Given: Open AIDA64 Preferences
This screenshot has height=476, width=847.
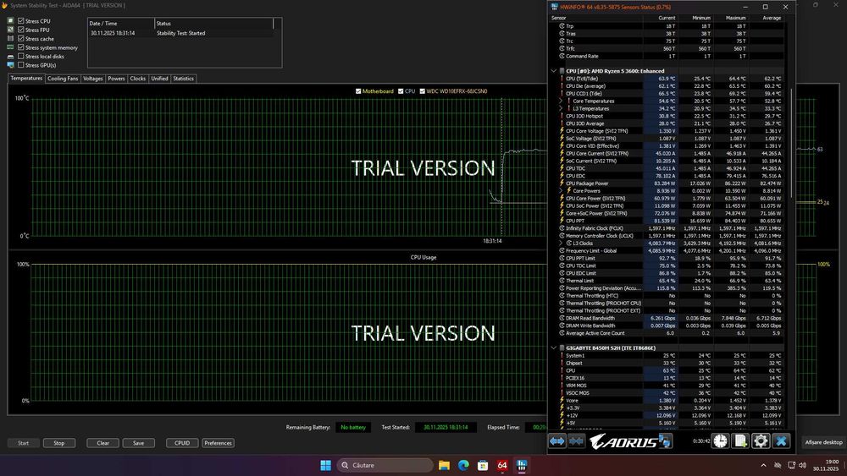Looking at the screenshot, I should pyautogui.click(x=218, y=443).
